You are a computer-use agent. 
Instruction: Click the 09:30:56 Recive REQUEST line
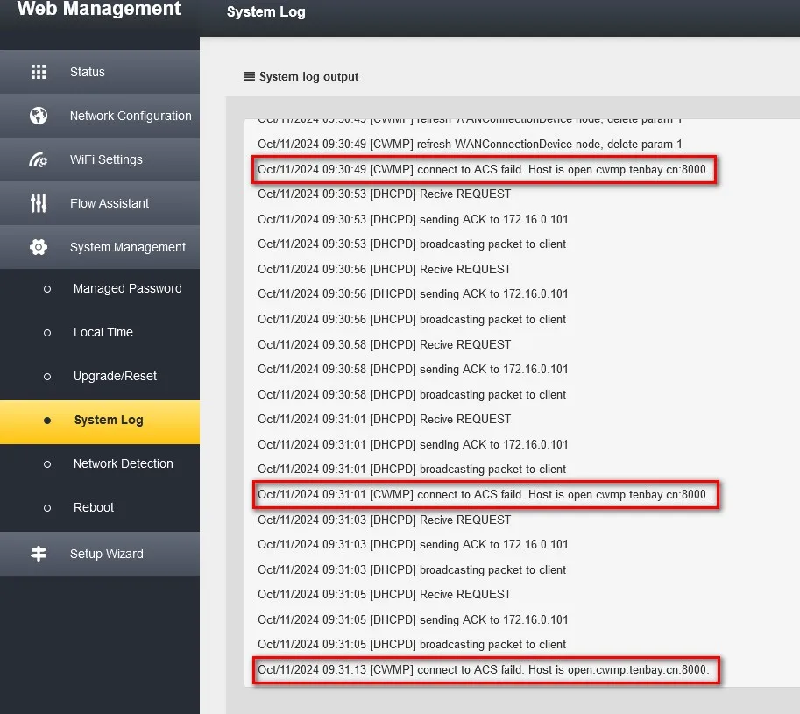click(384, 269)
